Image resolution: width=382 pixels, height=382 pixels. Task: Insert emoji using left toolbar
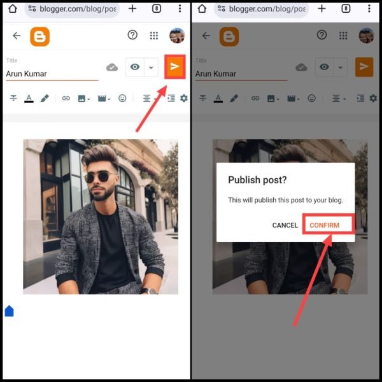(x=122, y=98)
